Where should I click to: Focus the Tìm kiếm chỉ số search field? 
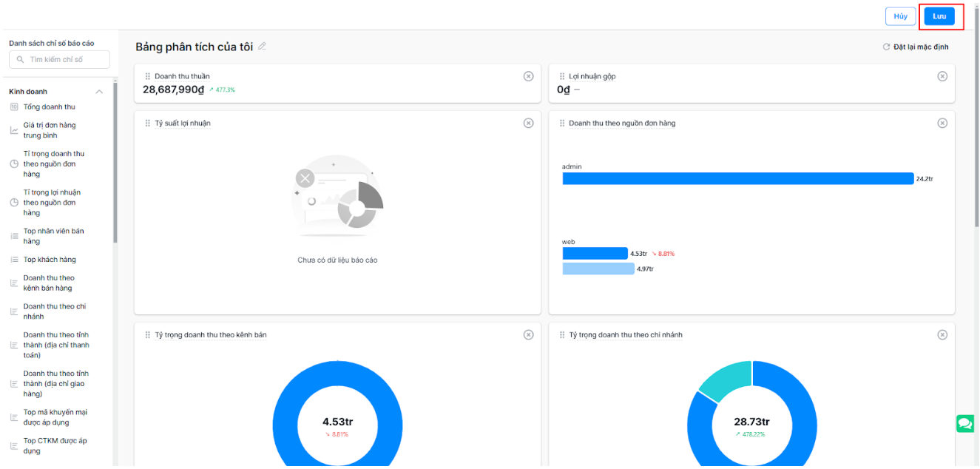click(x=59, y=60)
